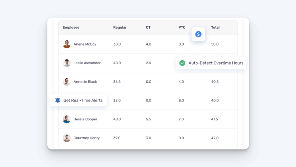The image size is (296, 167).
Task: Click the PTO column header
Action: pyautogui.click(x=182, y=28)
